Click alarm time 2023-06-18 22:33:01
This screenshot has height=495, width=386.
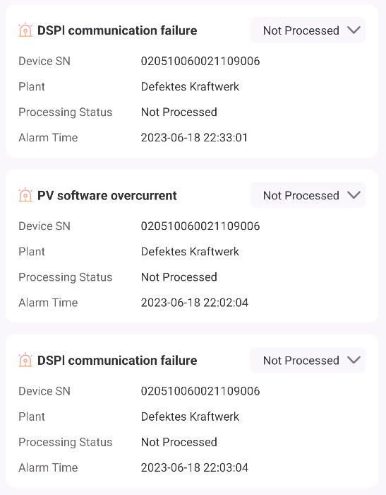tap(195, 138)
